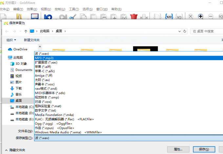The height and width of the screenshot is (154, 223).
Task: Click 此电脑 segment in address bar
Action: click(45, 31)
